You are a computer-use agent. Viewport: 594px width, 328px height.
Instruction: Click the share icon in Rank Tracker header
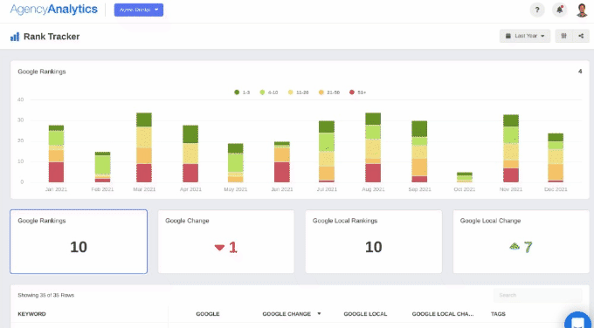coord(581,36)
